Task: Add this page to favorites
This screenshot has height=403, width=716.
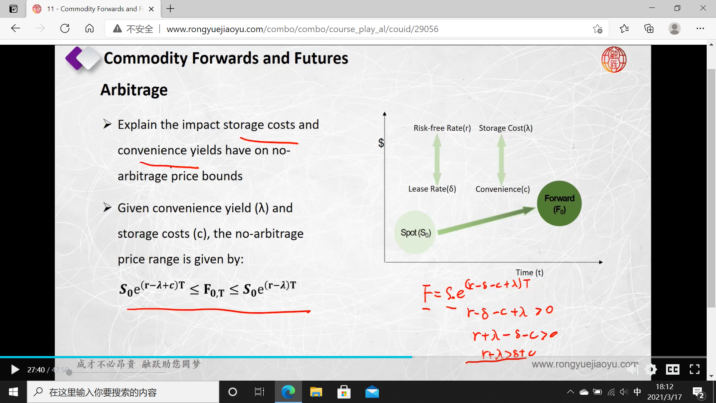Action: (597, 29)
